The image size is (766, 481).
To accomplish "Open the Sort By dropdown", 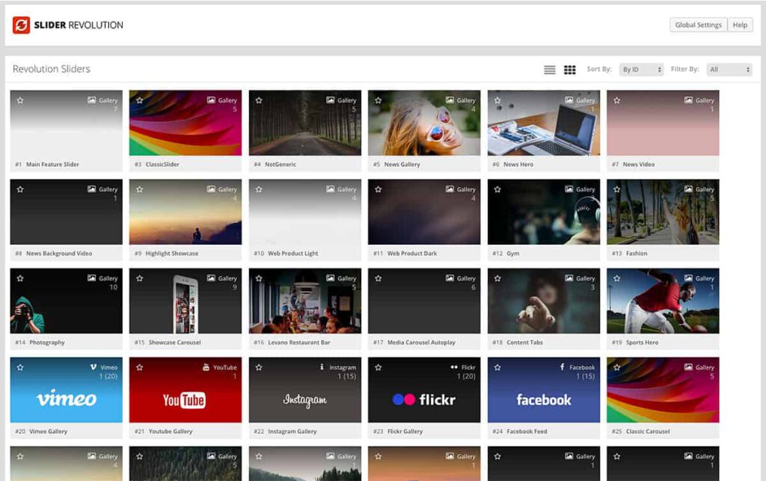I will coord(641,70).
